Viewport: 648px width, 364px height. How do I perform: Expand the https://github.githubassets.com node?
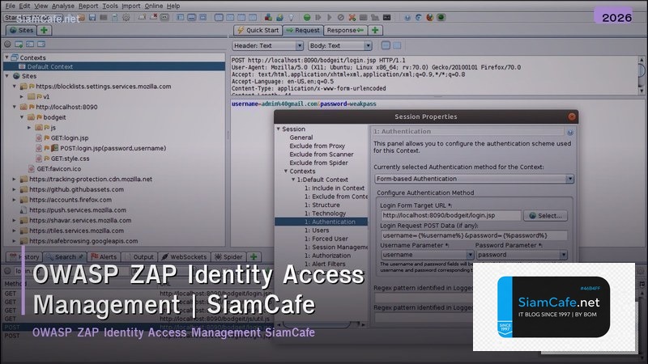point(15,189)
